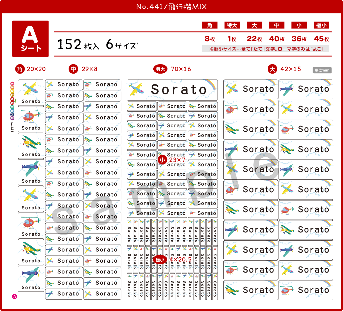Click the 36枚 count
The width and height of the screenshot is (343, 311).
pyautogui.click(x=299, y=39)
